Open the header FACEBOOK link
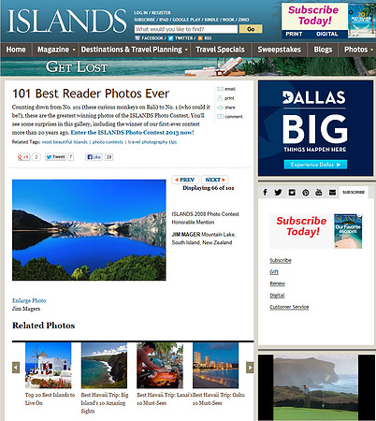 pyautogui.click(x=150, y=38)
